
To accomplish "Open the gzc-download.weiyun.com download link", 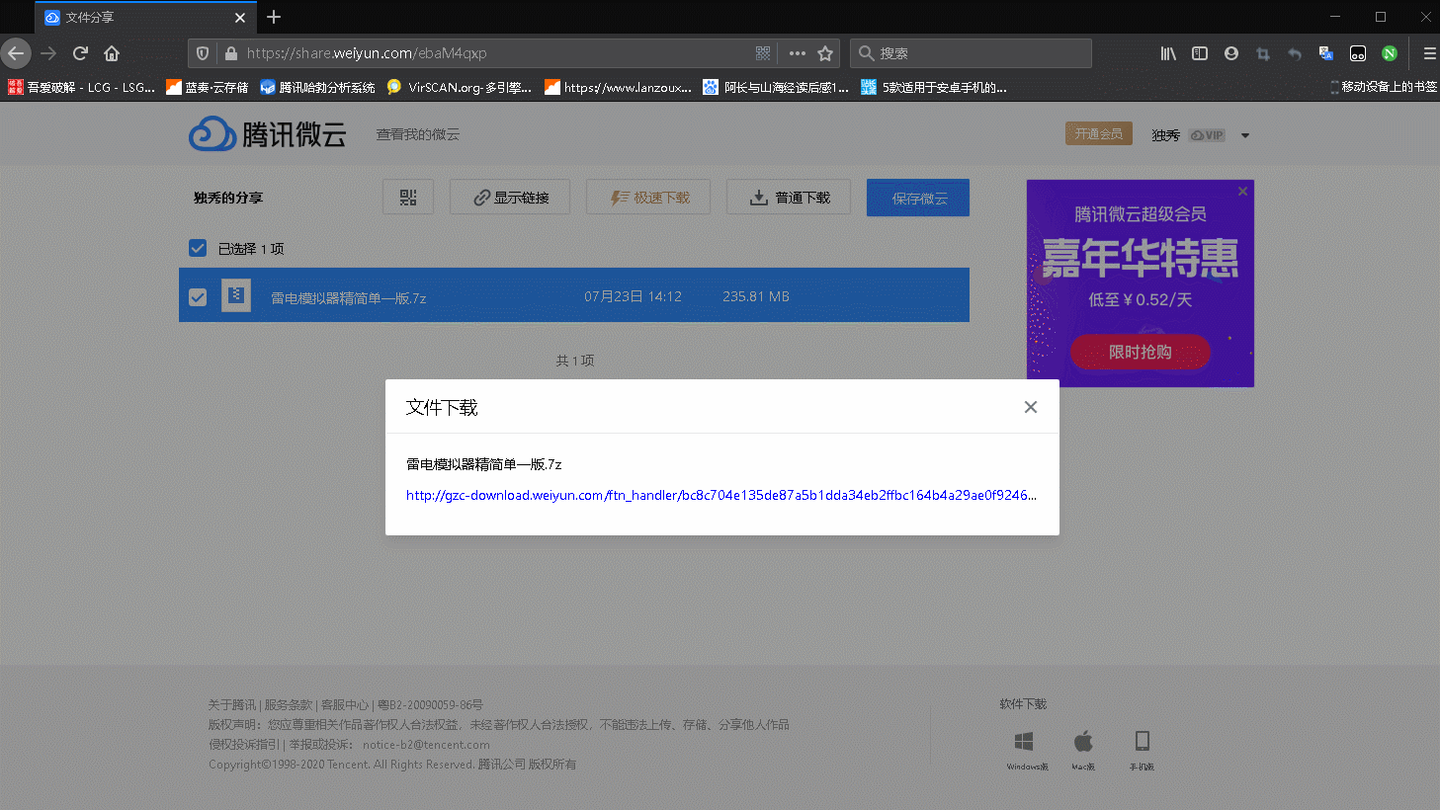I will coord(720,495).
